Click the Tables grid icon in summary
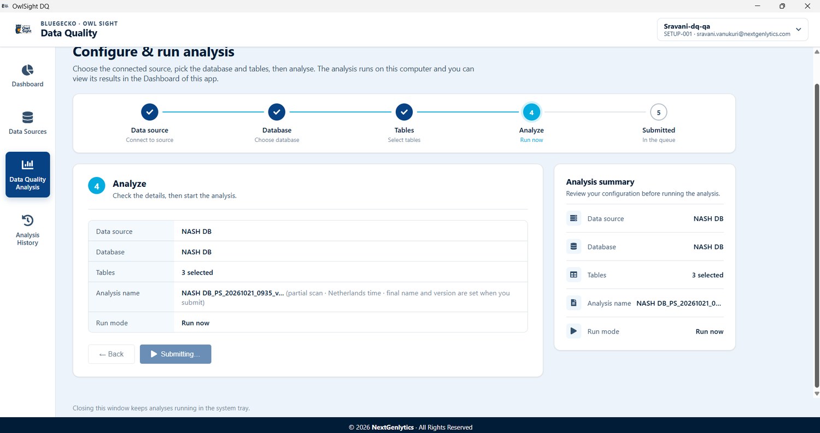Image resolution: width=820 pixels, height=433 pixels. [x=573, y=275]
